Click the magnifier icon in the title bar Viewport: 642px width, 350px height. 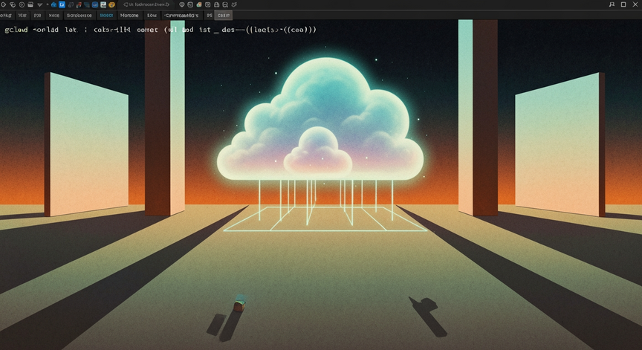[x=225, y=4]
